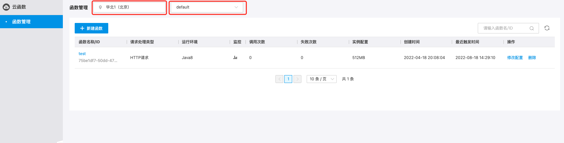Open the test function link

click(82, 54)
